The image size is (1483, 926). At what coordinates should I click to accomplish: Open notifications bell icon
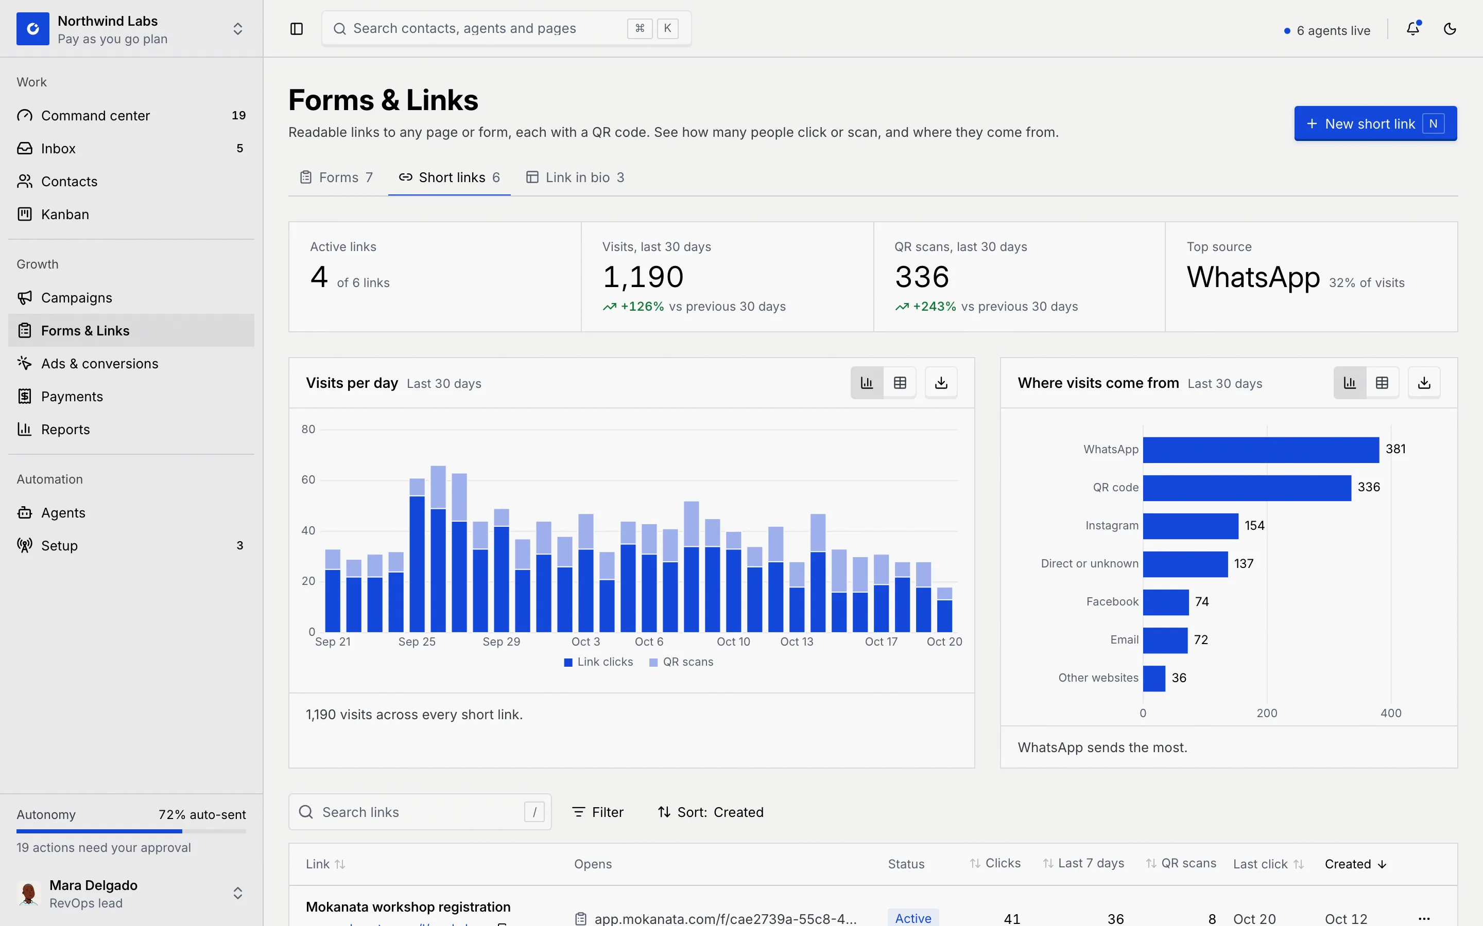click(x=1413, y=29)
